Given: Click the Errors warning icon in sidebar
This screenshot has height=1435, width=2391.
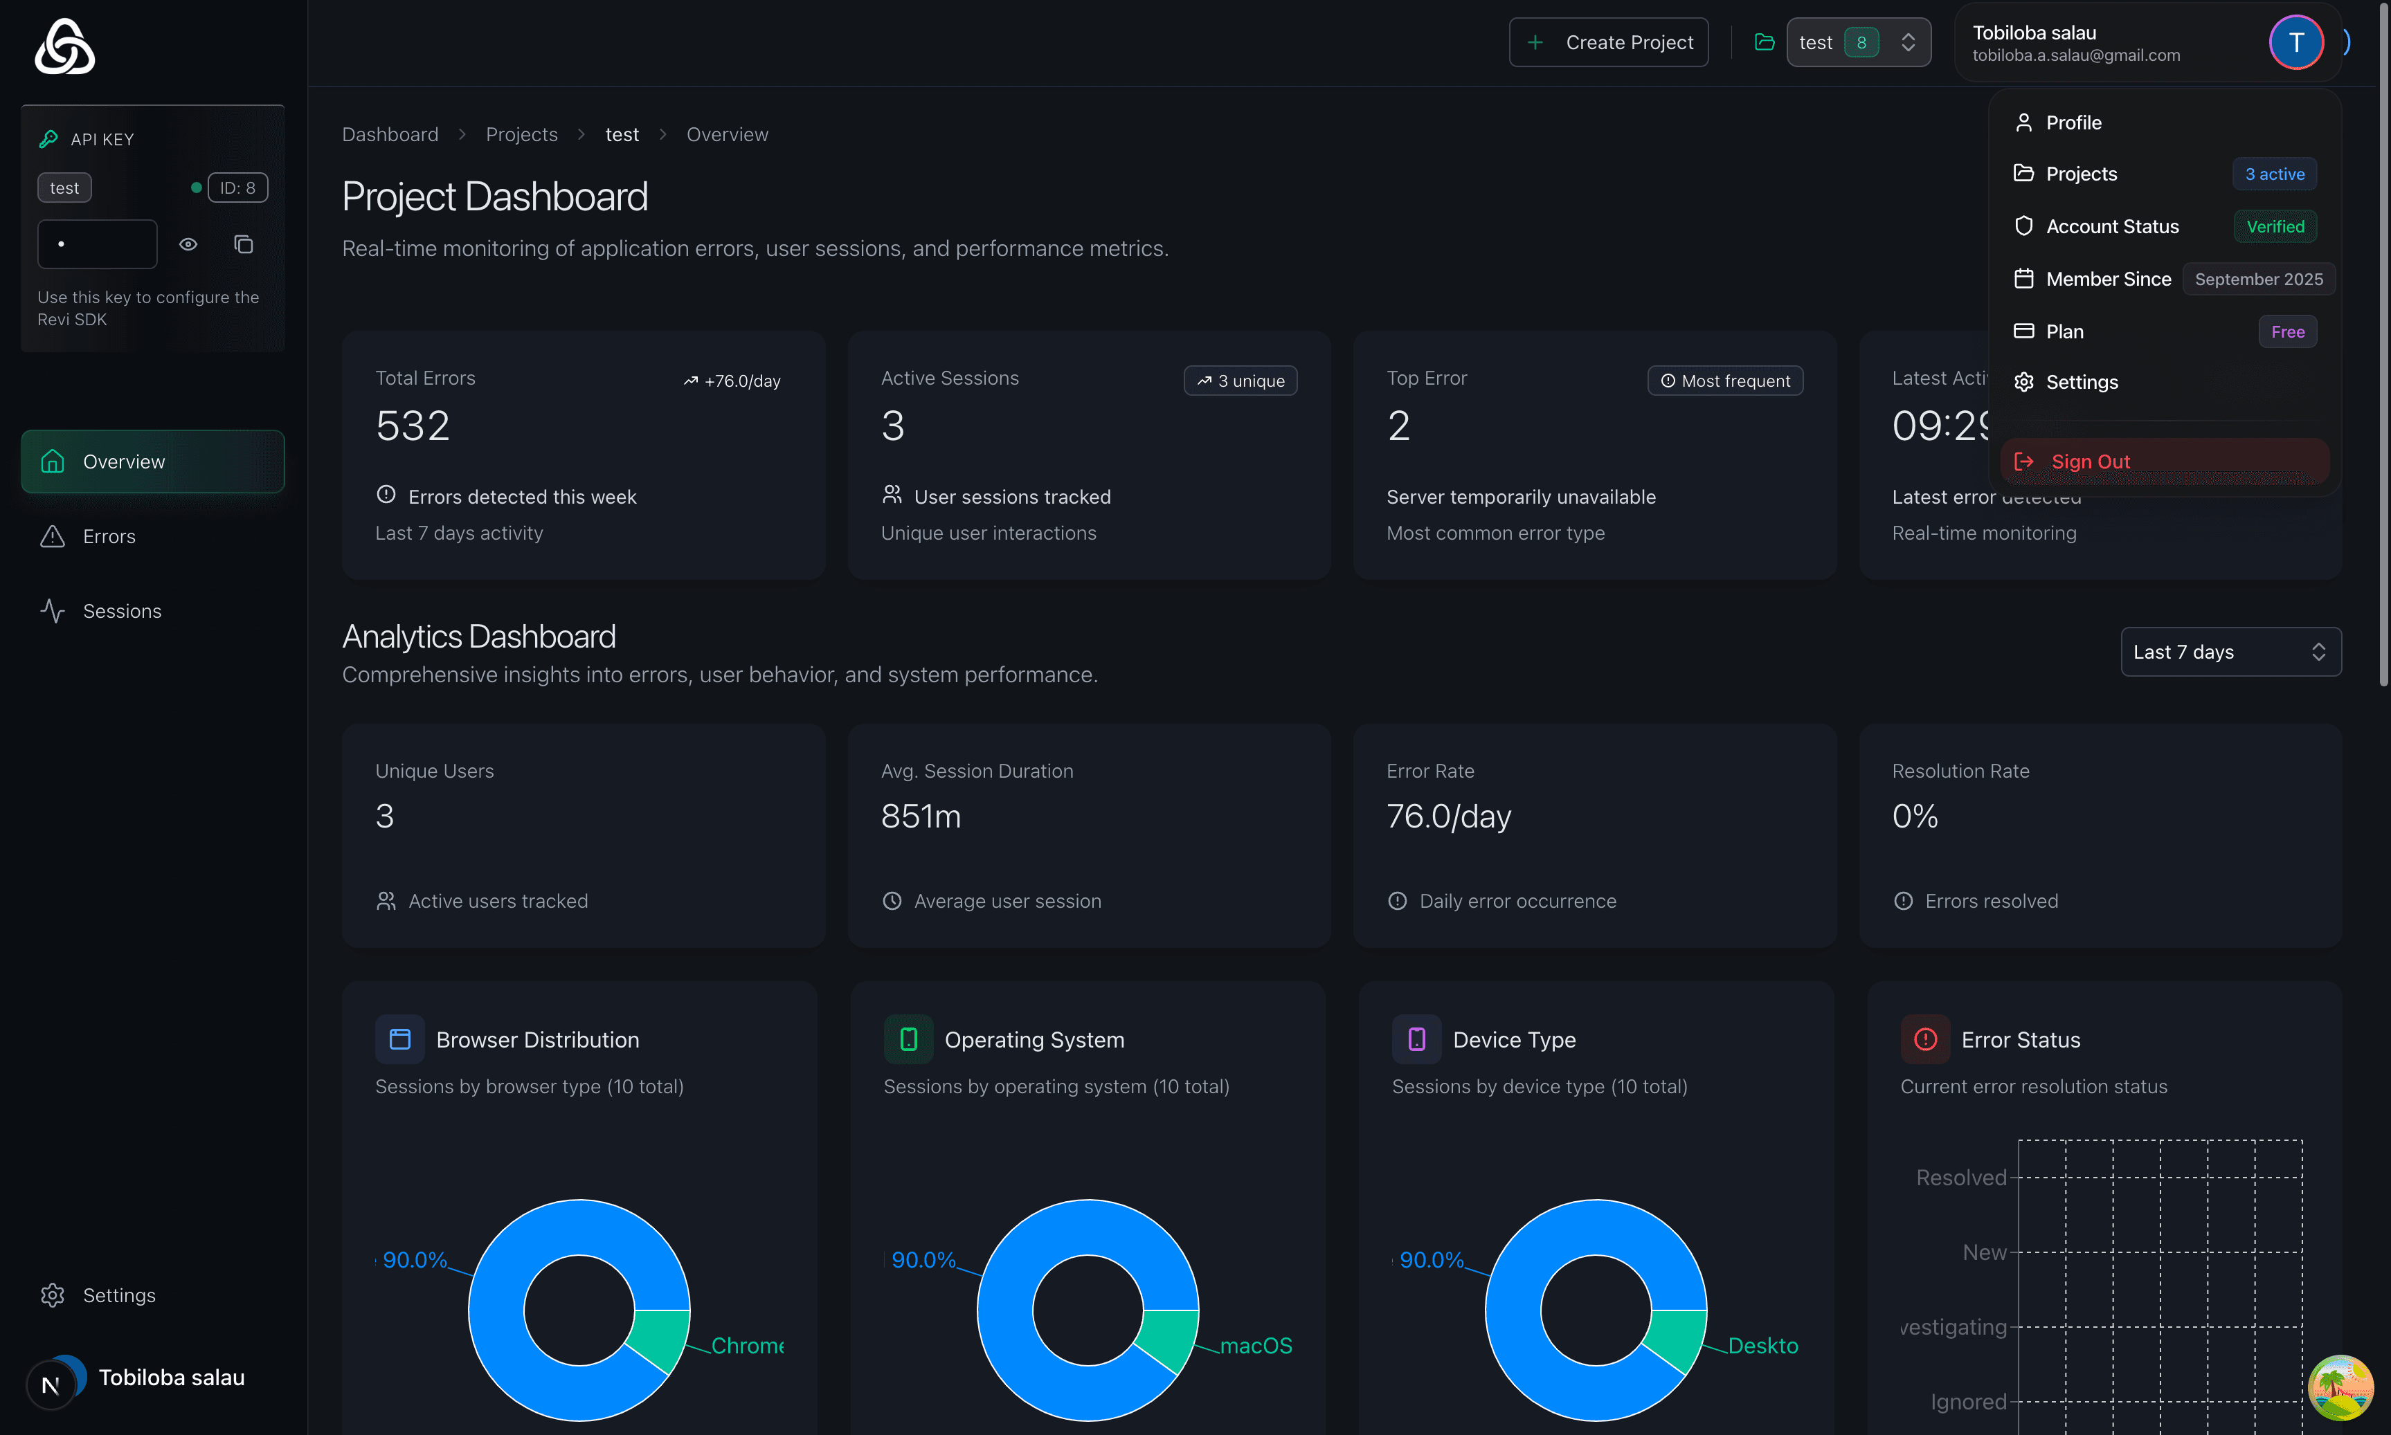Looking at the screenshot, I should pos(53,536).
